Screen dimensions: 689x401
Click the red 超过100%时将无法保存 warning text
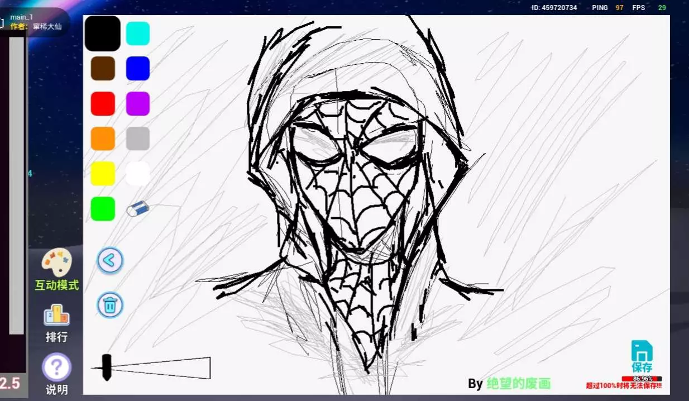click(624, 385)
